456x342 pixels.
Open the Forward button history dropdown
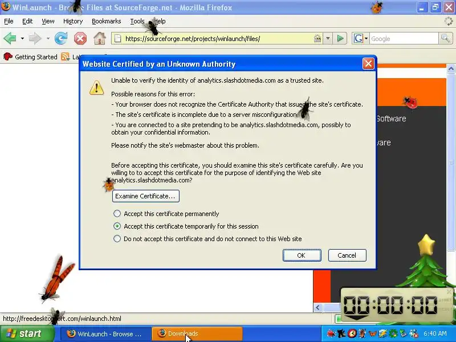point(48,38)
